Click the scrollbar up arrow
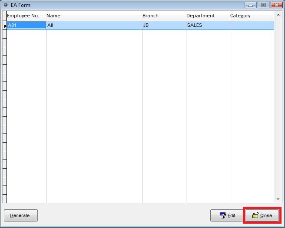 pos(278,15)
